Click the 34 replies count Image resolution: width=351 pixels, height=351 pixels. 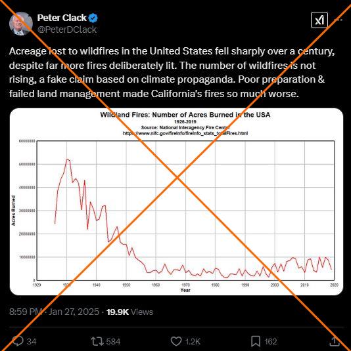32,342
